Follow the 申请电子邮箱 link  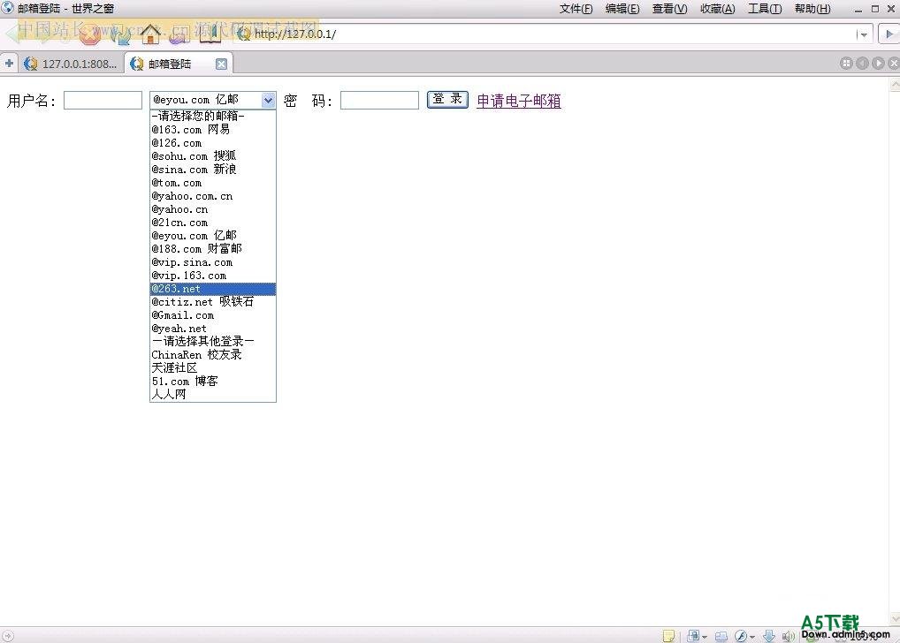pos(519,101)
